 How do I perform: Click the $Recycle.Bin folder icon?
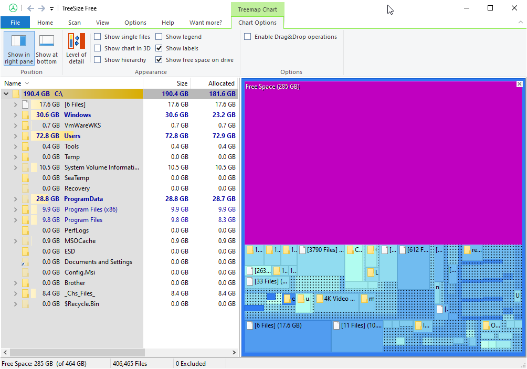(25, 304)
